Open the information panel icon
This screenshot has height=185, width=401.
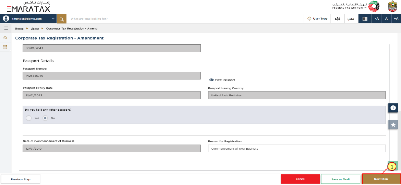pyautogui.click(x=393, y=108)
